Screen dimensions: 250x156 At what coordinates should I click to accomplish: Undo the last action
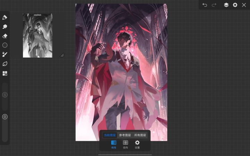[205, 5]
